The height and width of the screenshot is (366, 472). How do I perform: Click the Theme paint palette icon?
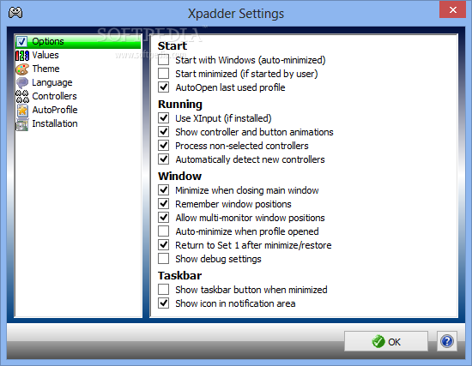22,69
